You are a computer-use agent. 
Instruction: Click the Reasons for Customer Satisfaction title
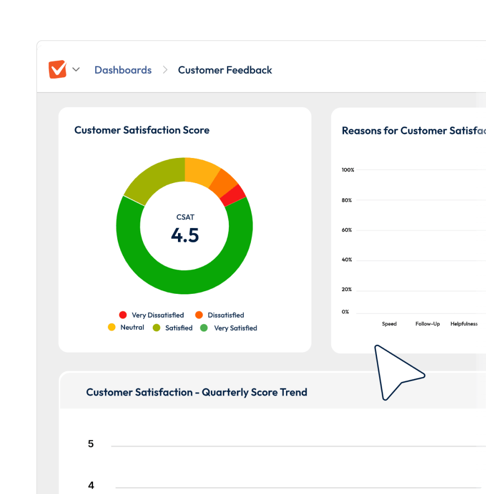click(x=414, y=131)
